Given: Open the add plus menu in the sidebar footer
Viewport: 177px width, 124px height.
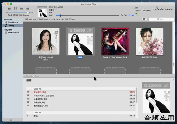Looking at the screenshot, I should coord(6,120).
